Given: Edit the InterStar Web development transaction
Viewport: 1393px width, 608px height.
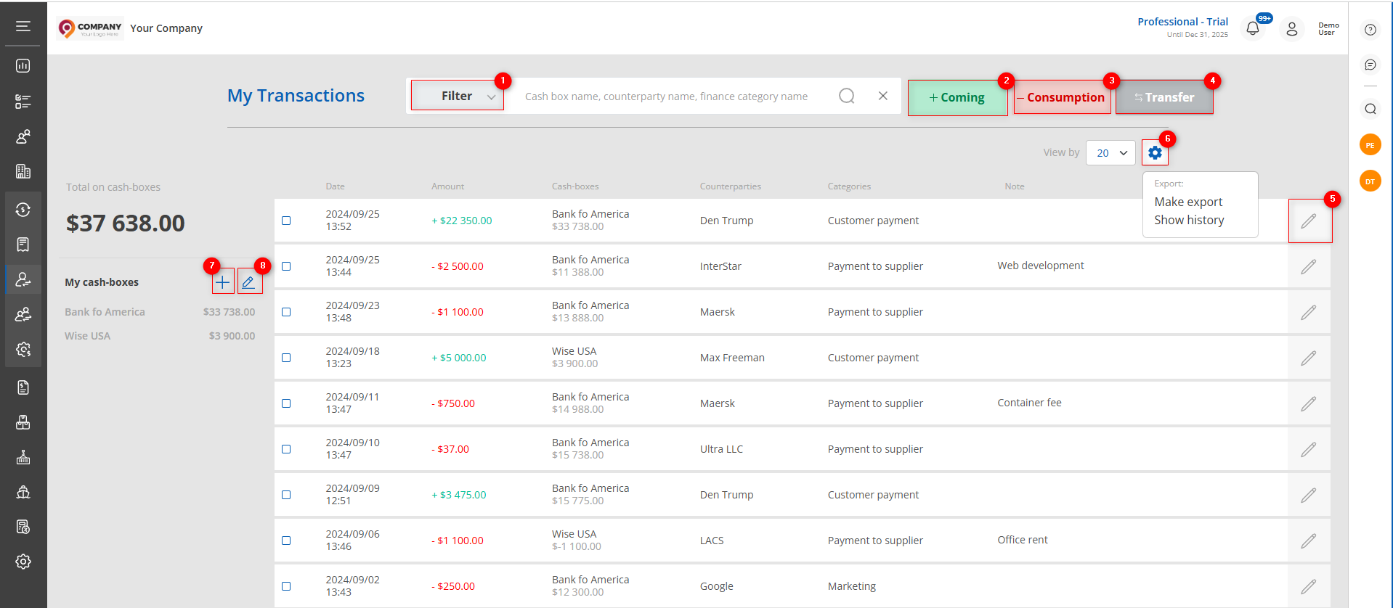Looking at the screenshot, I should 1309,267.
